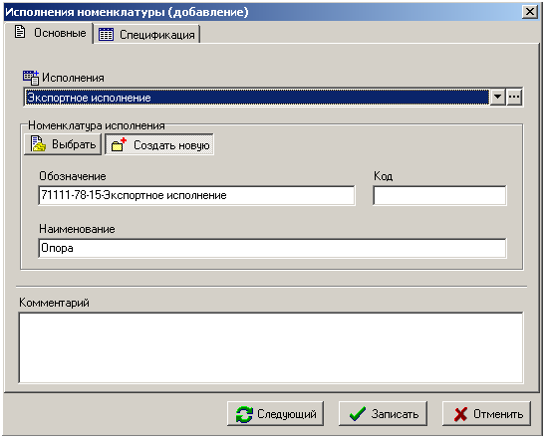Click the Следующий button
The image size is (545, 438).
(x=275, y=414)
